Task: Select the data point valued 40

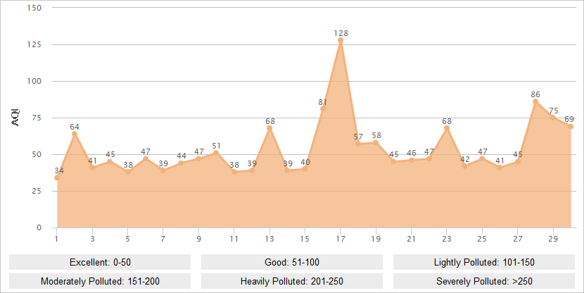Action: tap(305, 169)
